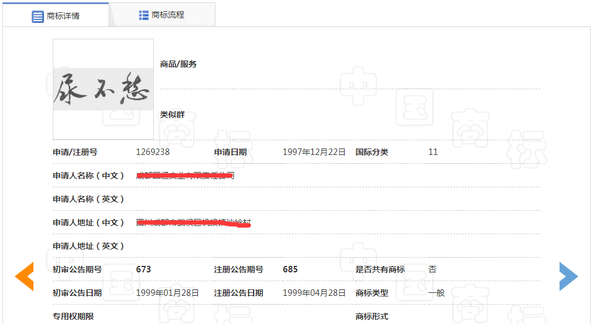
Task: Click the 类似群 heading
Action: [x=173, y=114]
